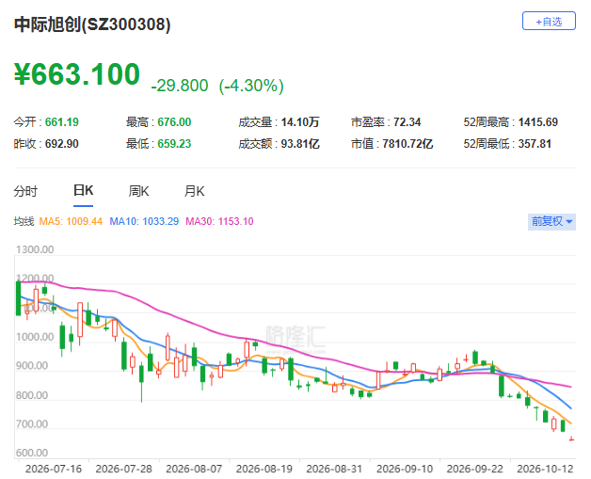This screenshot has height=479, width=591.
Task: Click the first large green candlestick
Action: pos(18,298)
